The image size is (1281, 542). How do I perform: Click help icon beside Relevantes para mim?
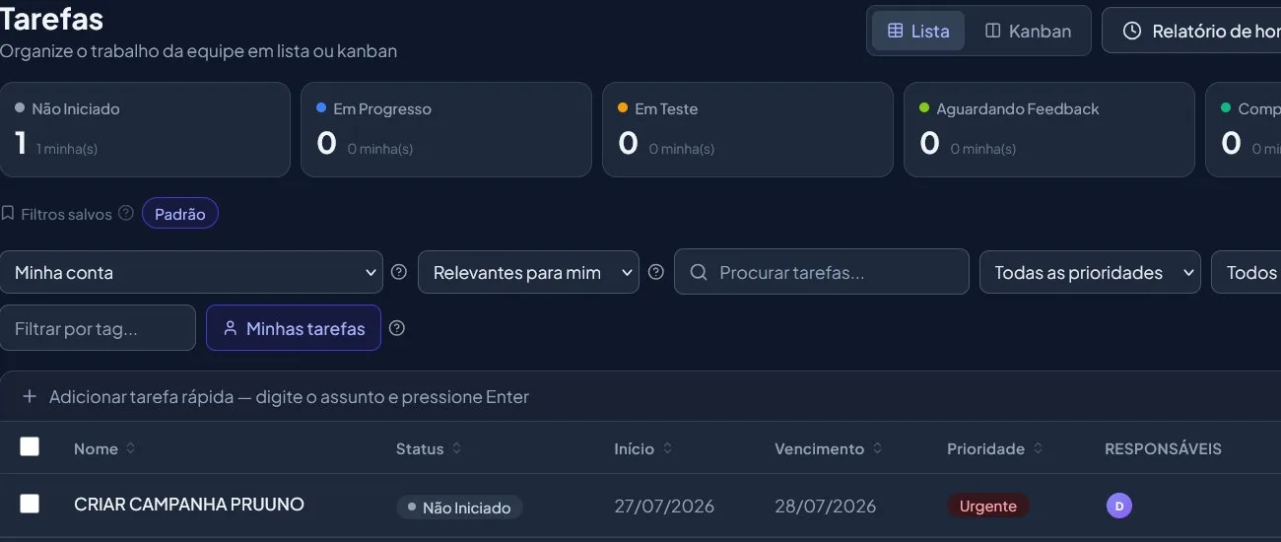[656, 272]
